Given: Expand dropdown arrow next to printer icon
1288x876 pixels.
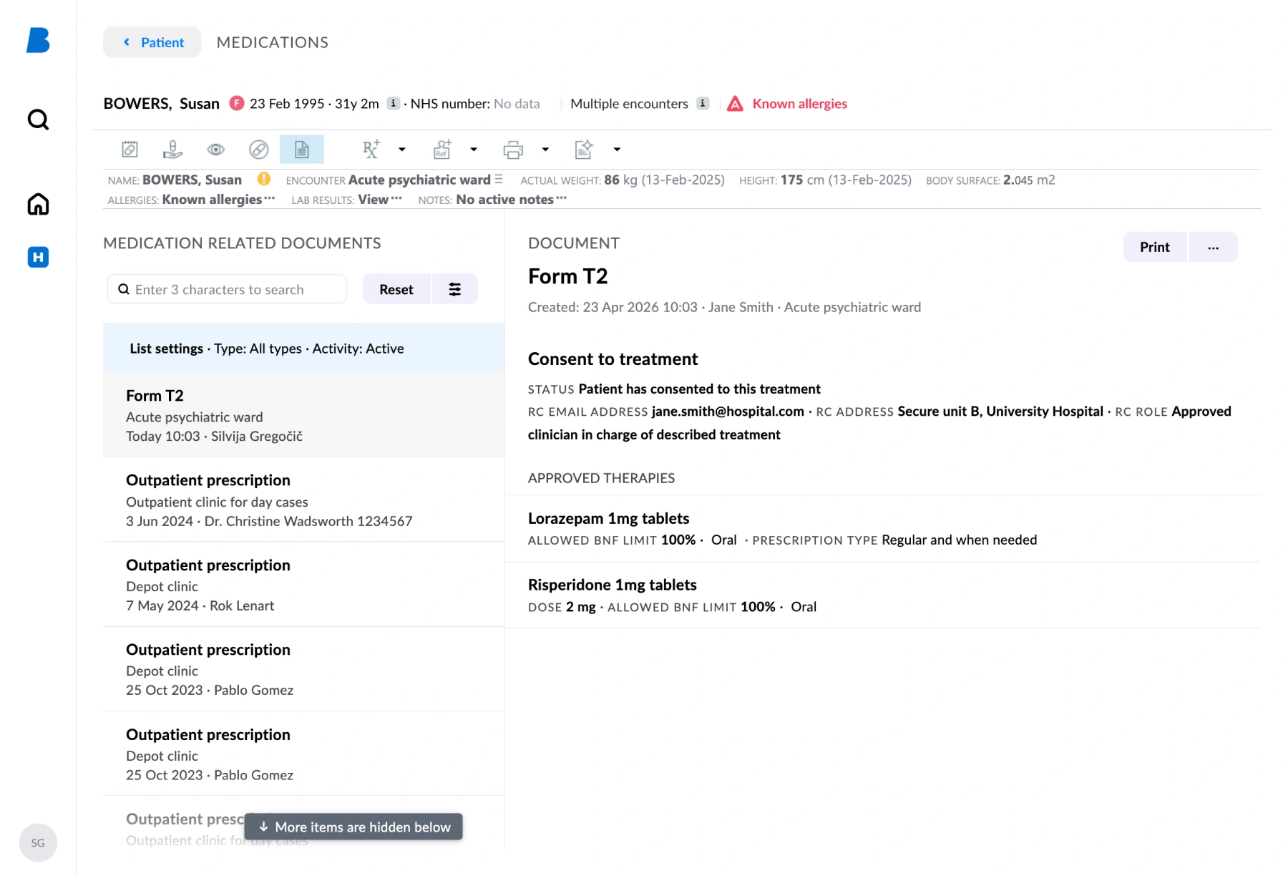Looking at the screenshot, I should pos(545,150).
